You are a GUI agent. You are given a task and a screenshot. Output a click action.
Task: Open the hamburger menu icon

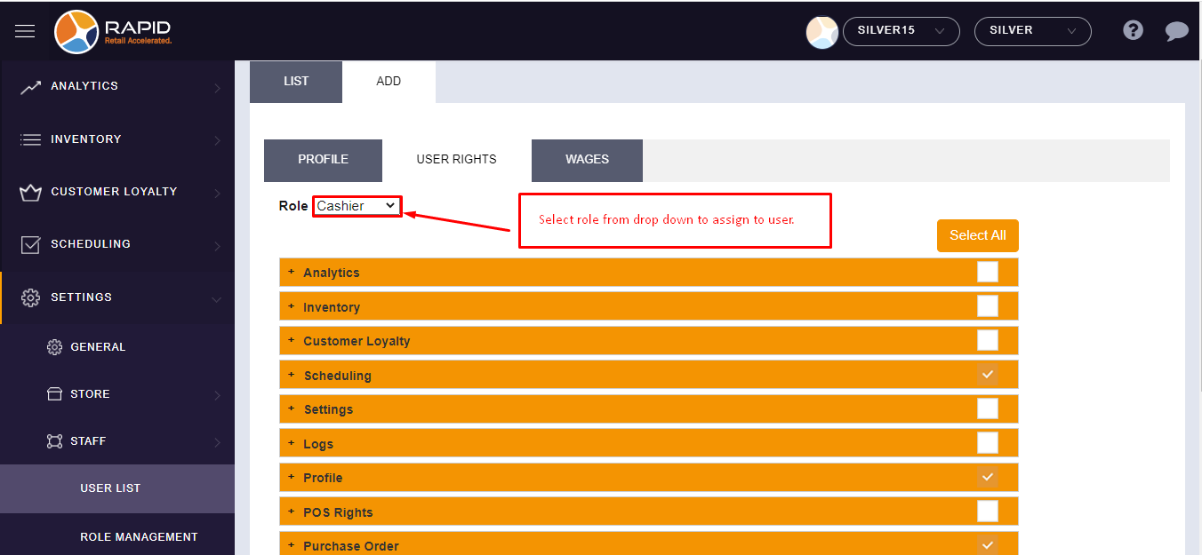click(x=25, y=31)
